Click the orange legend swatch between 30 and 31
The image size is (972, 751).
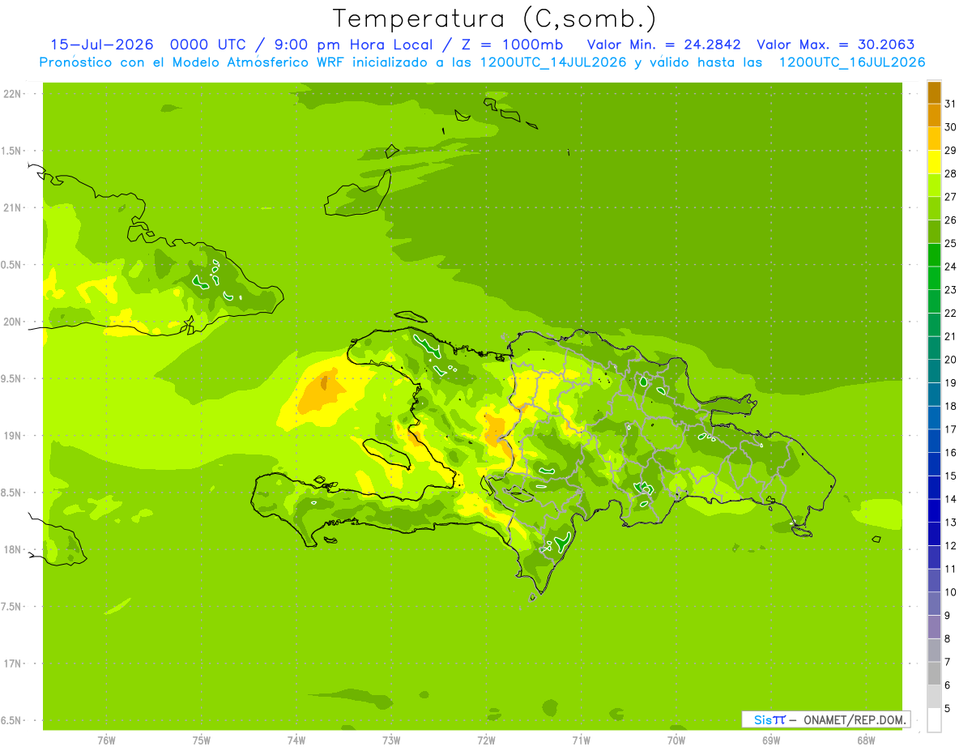pyautogui.click(x=934, y=116)
